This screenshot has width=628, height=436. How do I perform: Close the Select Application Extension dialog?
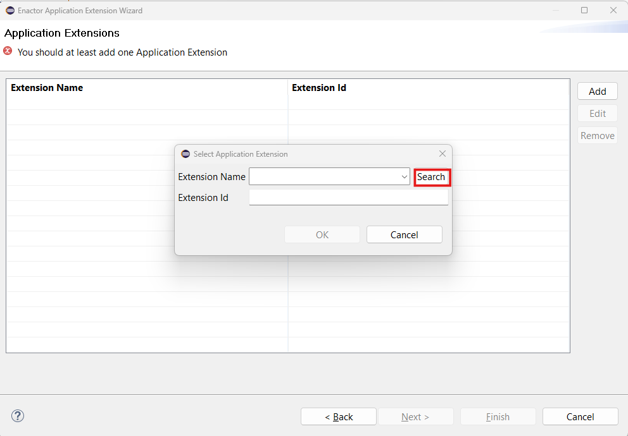pyautogui.click(x=442, y=154)
